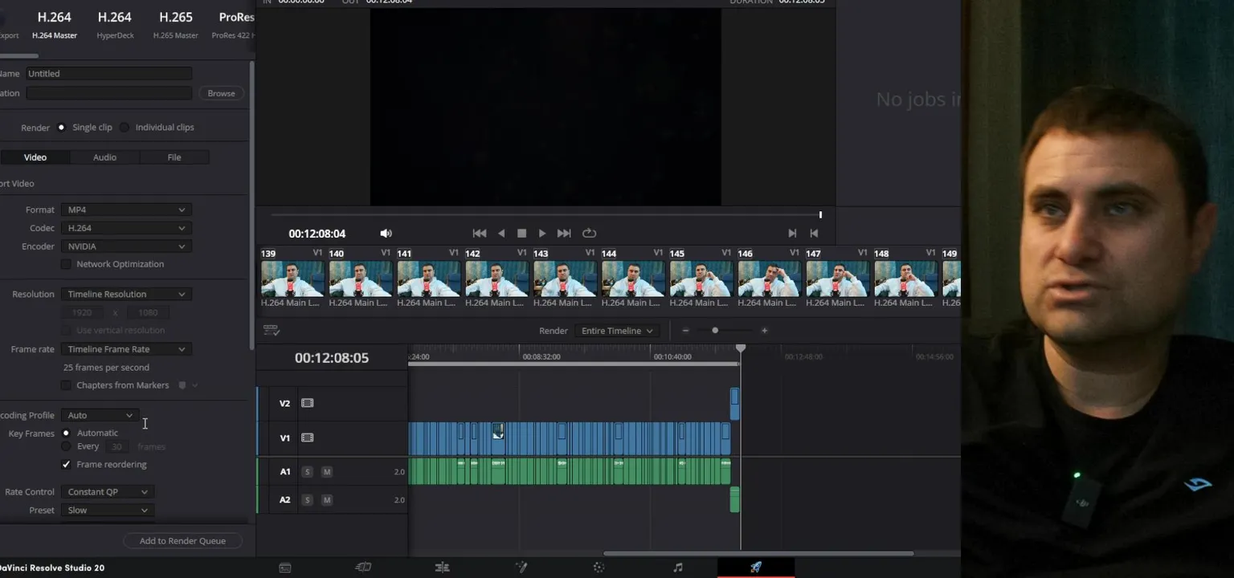1234x578 pixels.
Task: Open the Codec dropdown showing H.264
Action: pos(126,228)
